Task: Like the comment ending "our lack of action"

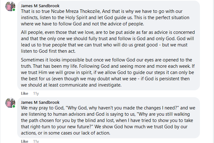Action: 25,141
